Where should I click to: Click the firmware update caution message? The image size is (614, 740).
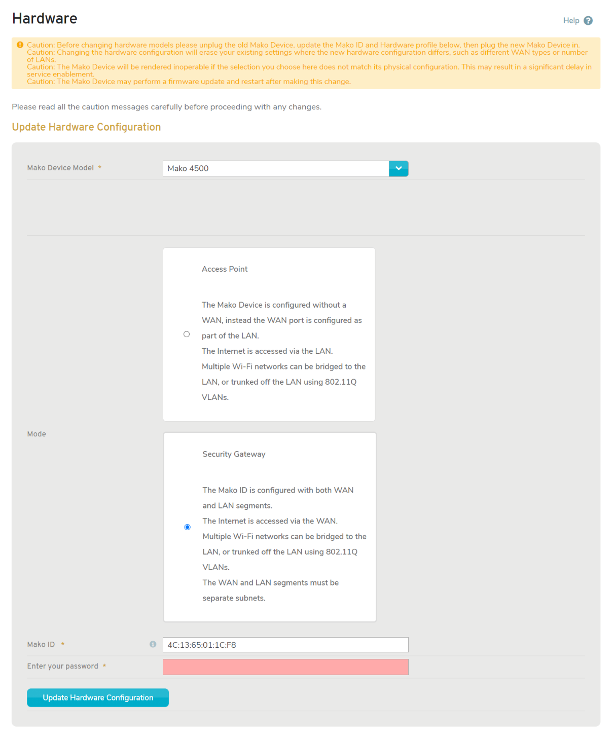pyautogui.click(x=189, y=82)
